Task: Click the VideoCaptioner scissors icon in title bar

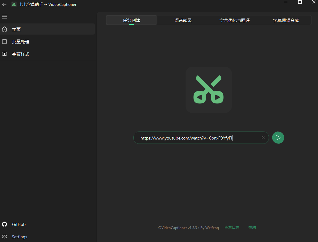Action: click(14, 4)
